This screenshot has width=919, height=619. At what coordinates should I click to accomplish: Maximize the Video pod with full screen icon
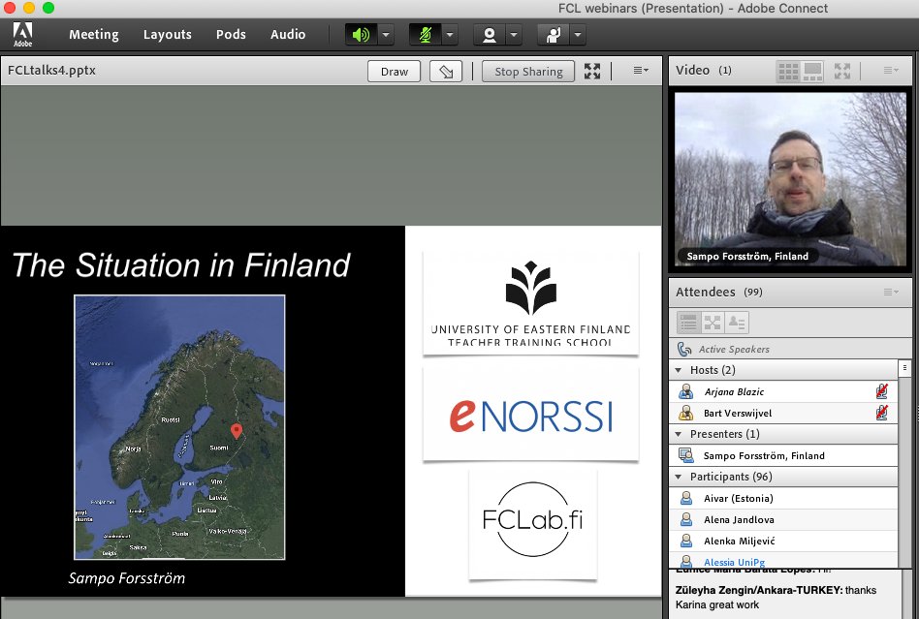pos(842,72)
